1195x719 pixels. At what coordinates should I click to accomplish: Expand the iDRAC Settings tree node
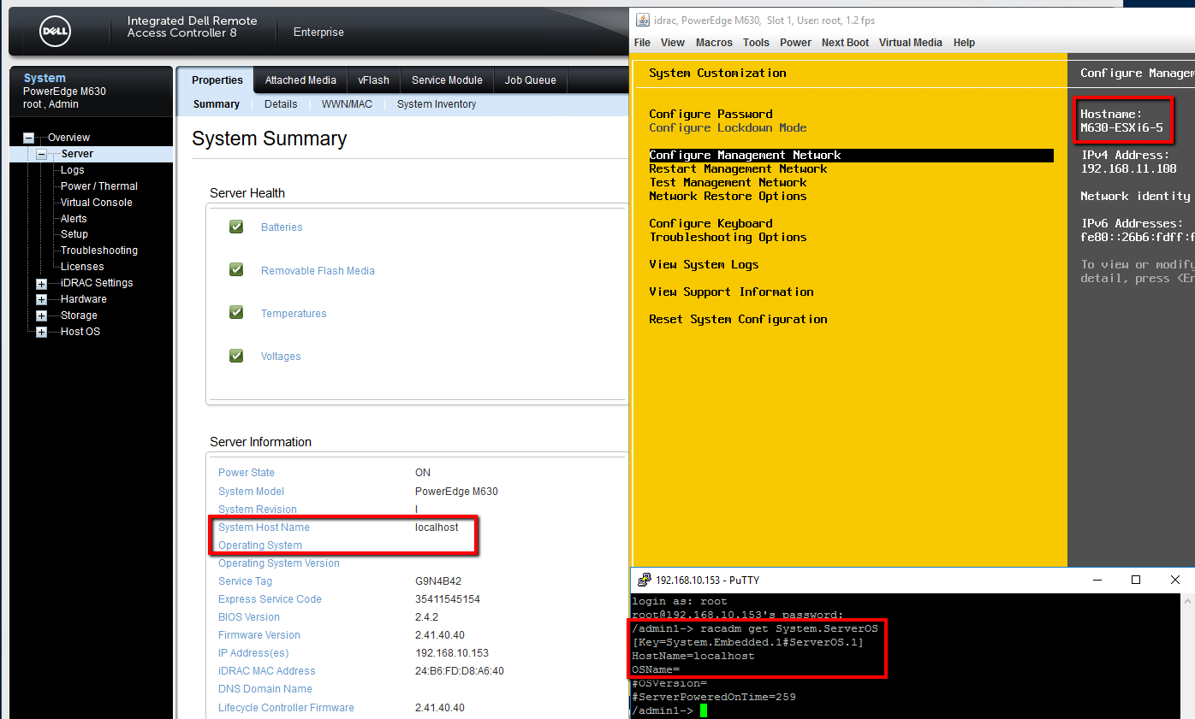pyautogui.click(x=39, y=282)
